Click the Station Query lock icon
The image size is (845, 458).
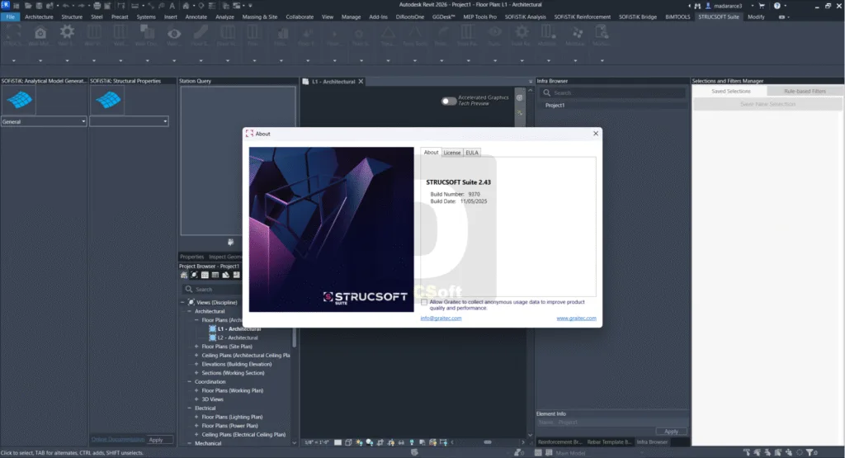tap(231, 242)
